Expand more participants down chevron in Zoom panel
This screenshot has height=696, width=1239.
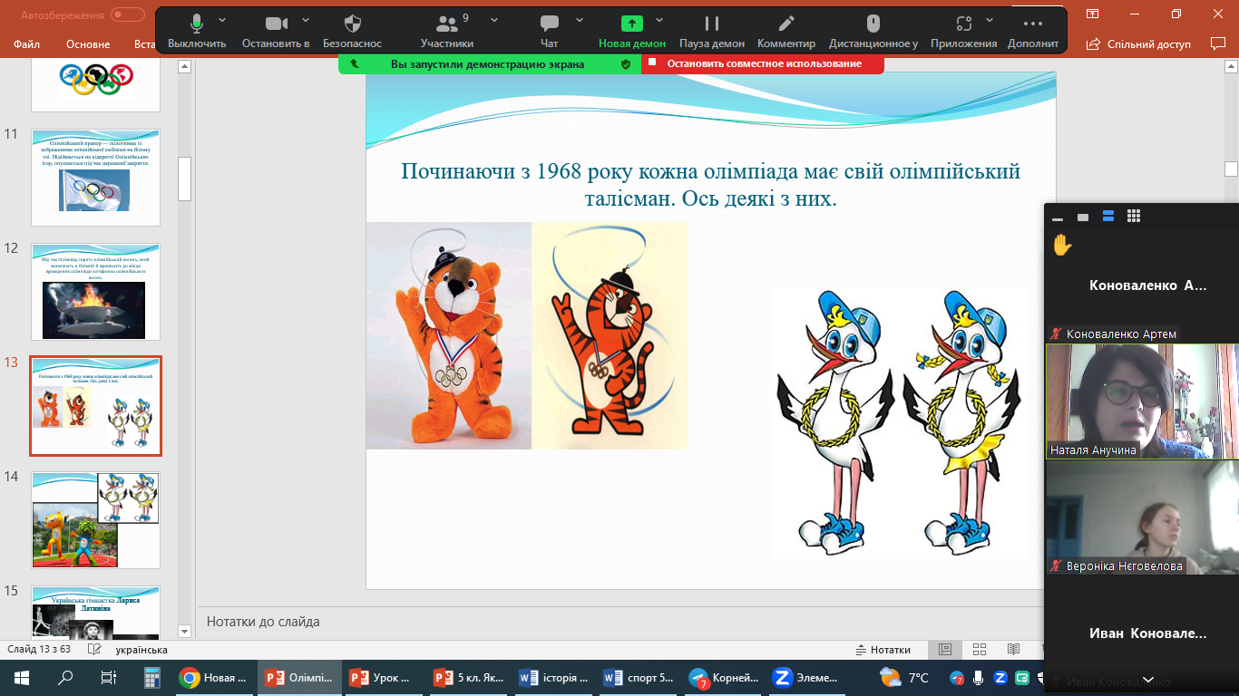point(1147,680)
